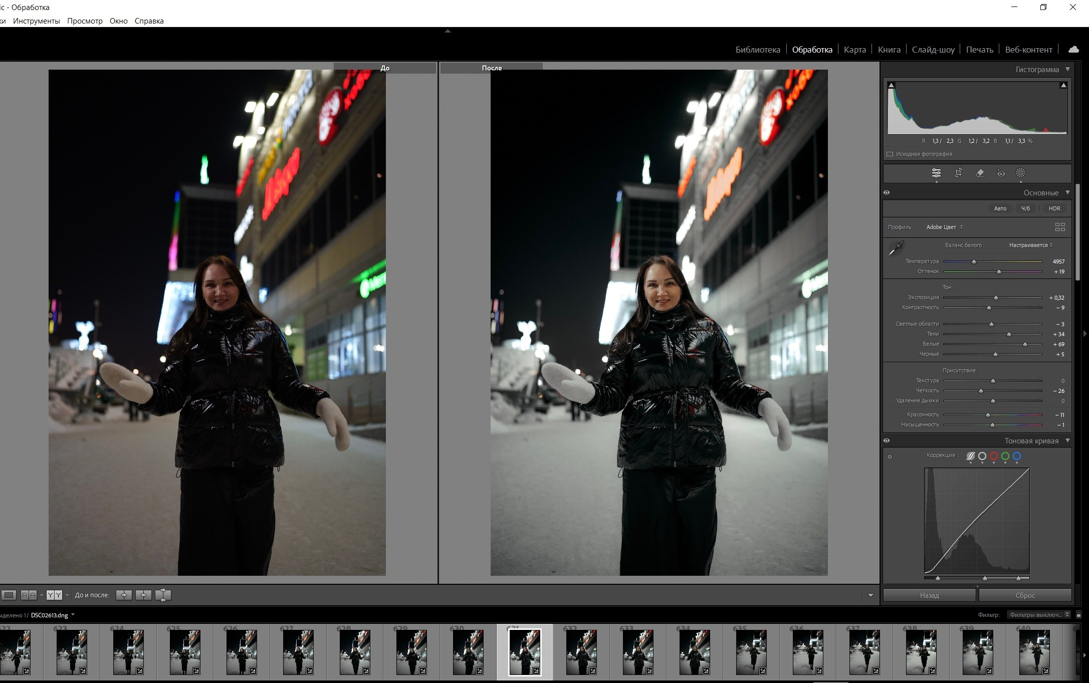Open the profile browser grid icon

tap(1060, 227)
